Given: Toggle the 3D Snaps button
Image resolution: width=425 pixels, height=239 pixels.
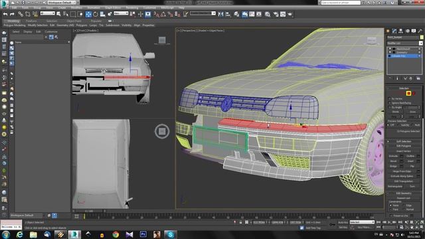Looking at the screenshot, I should point(157,14).
